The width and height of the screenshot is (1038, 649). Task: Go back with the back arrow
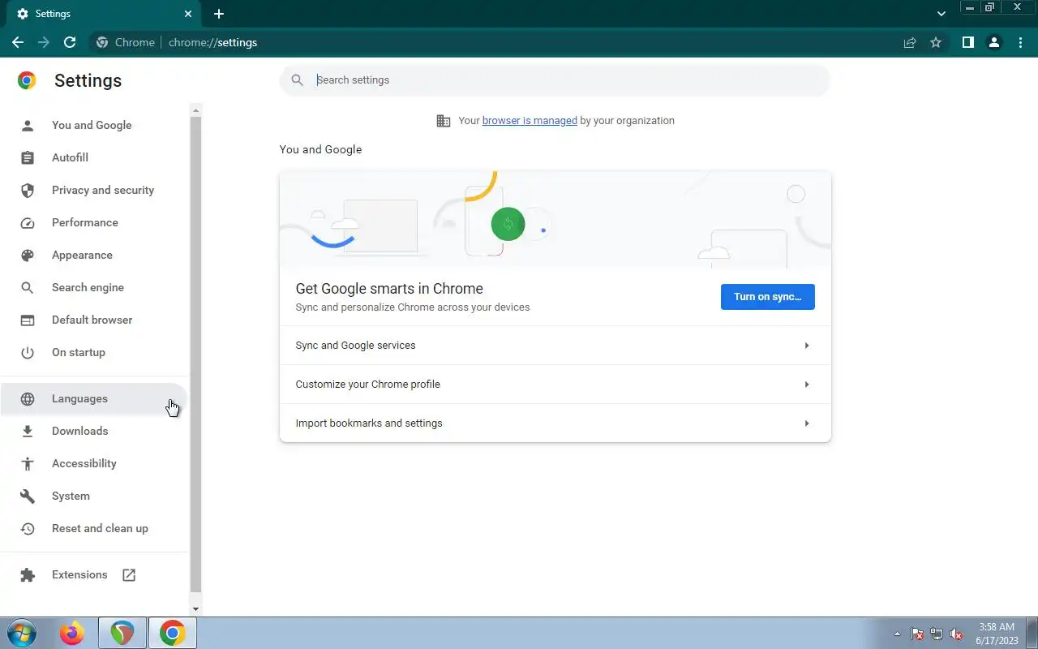pos(18,42)
